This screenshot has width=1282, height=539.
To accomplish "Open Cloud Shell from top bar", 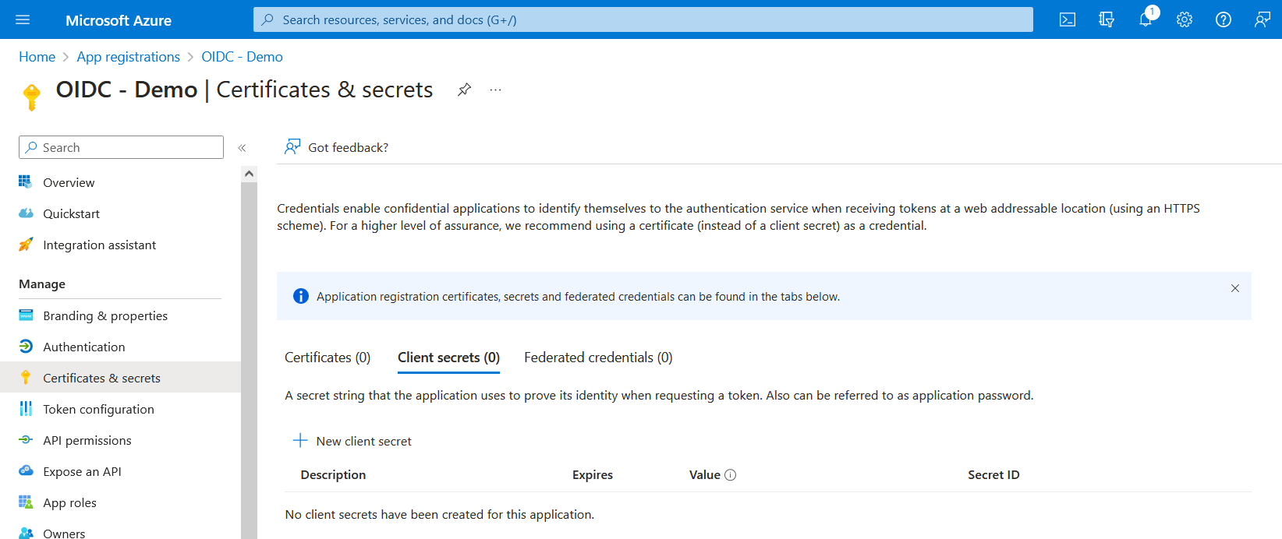I will (1068, 20).
